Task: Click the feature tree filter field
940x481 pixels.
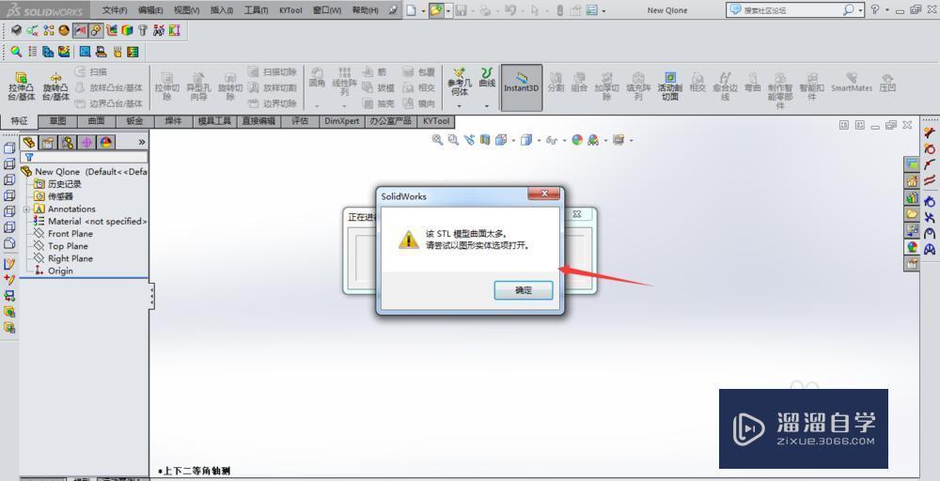Action: click(84, 157)
